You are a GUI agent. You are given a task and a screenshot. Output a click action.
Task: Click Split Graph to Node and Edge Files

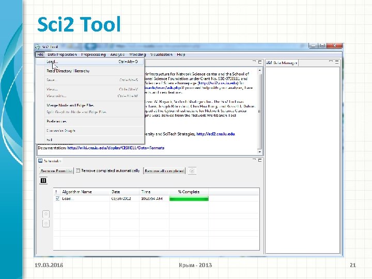(90, 112)
